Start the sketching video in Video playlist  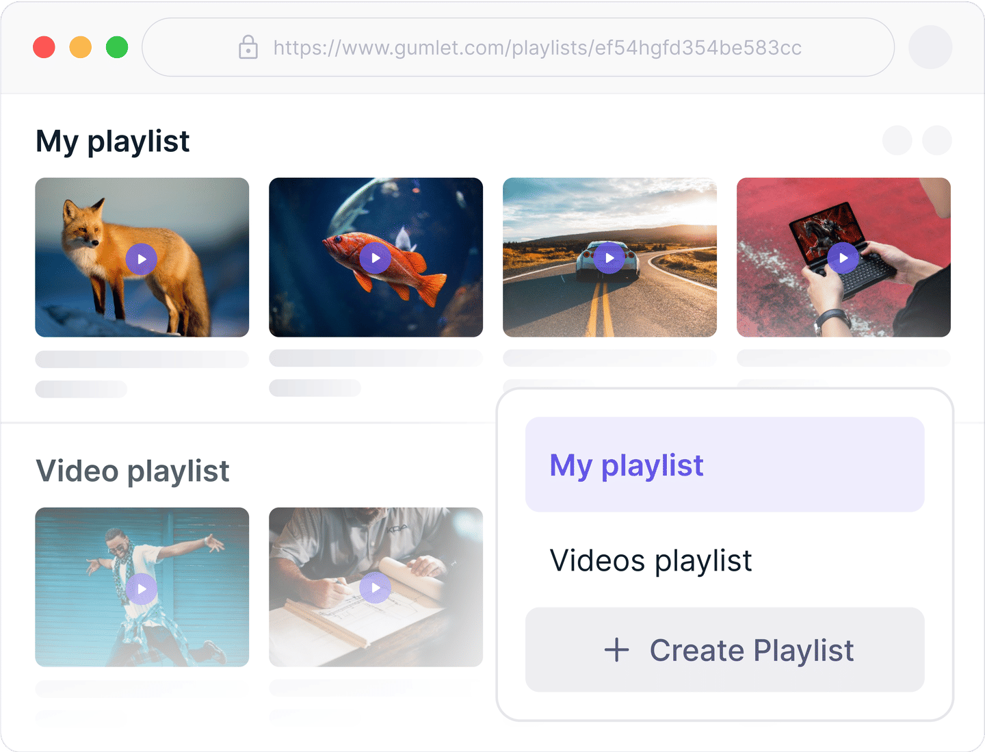coord(376,588)
